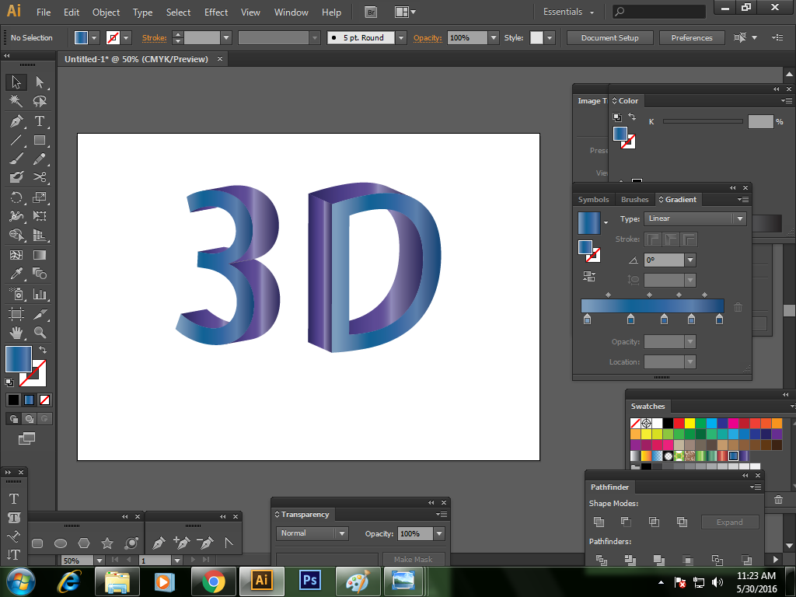Switch to the Brushes tab
This screenshot has width=796, height=597.
pyautogui.click(x=634, y=199)
